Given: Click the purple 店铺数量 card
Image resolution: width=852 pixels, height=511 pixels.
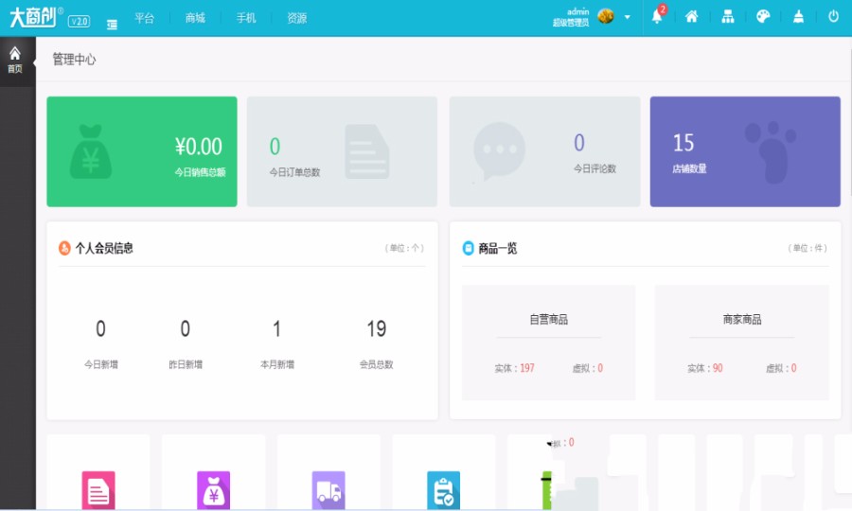Looking at the screenshot, I should (745, 151).
